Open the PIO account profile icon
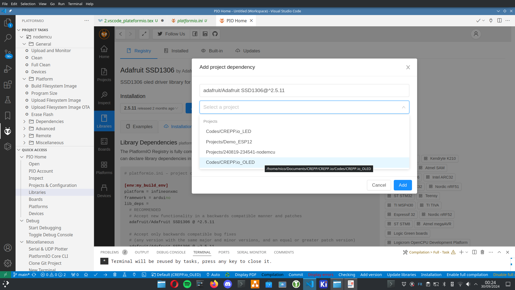 point(476,34)
